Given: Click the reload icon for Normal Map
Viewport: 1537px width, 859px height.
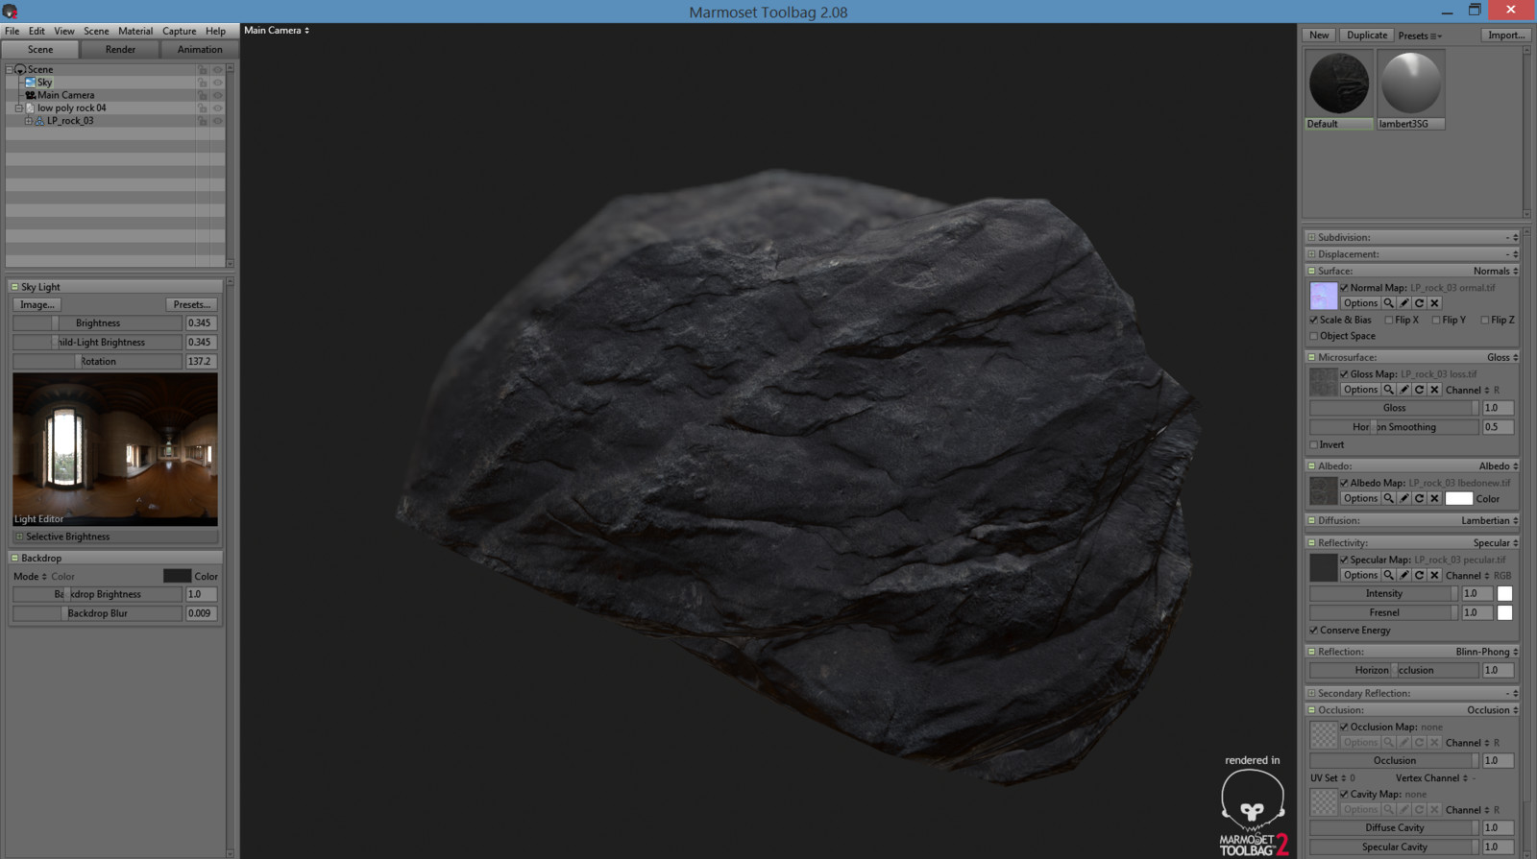Looking at the screenshot, I should pyautogui.click(x=1420, y=303).
